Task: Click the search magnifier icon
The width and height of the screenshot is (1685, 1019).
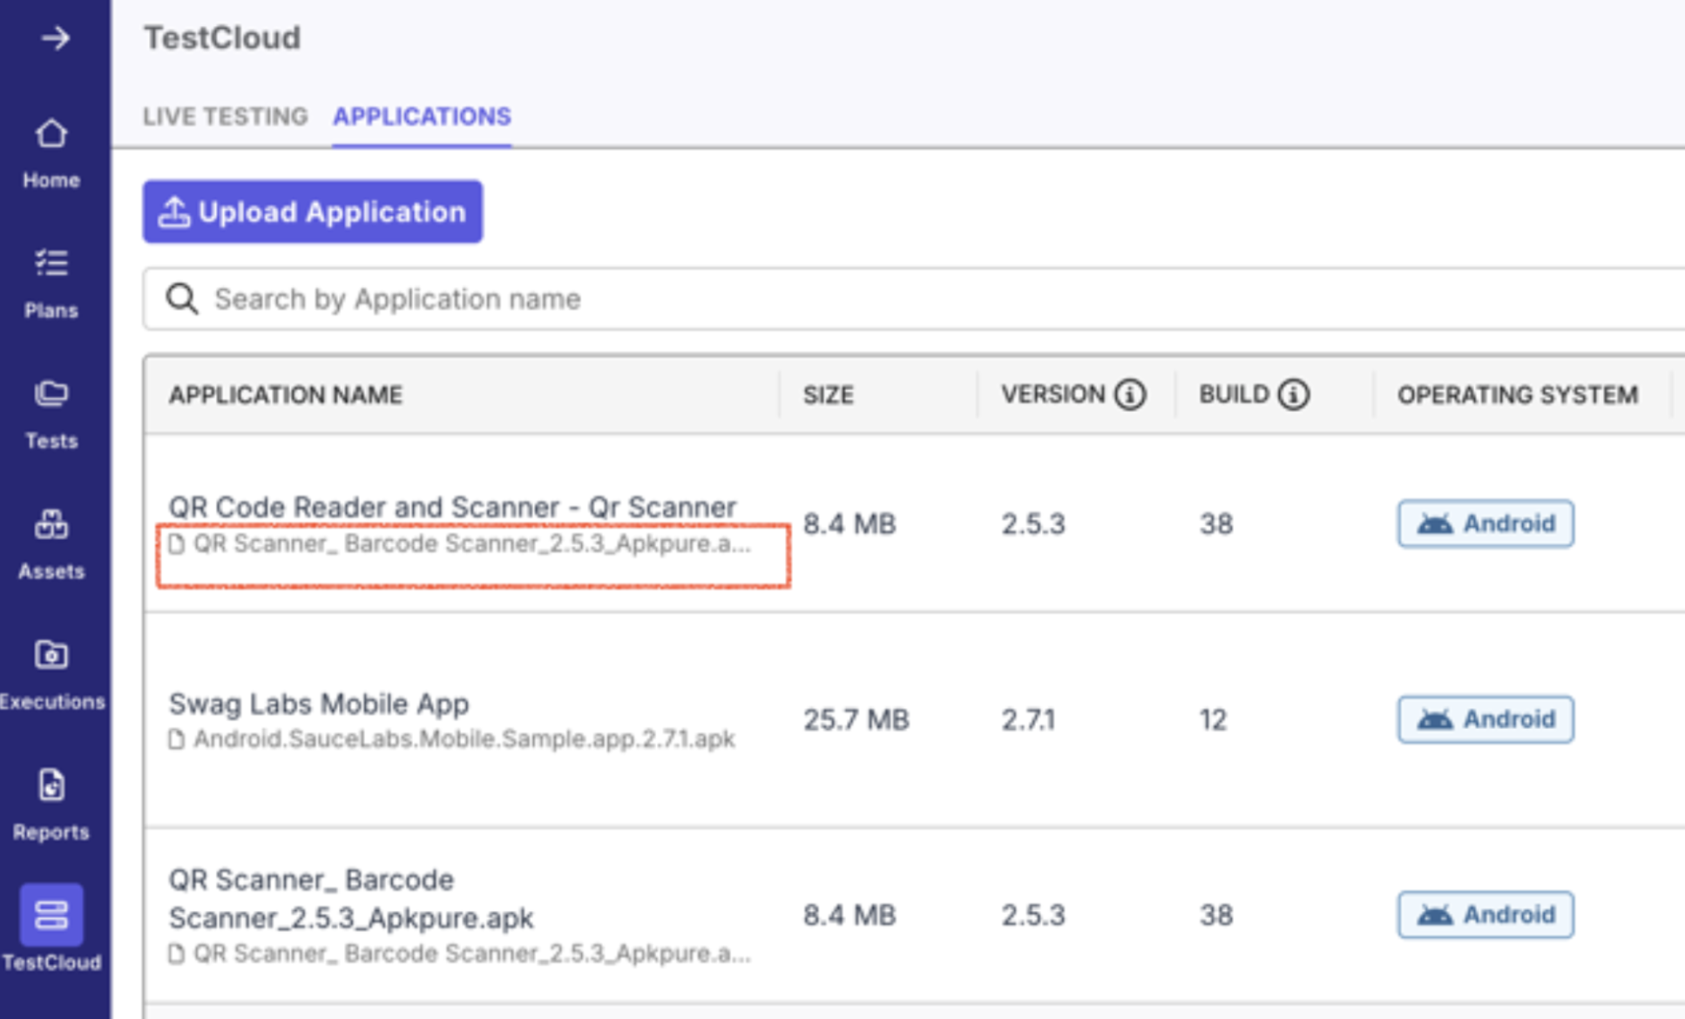Action: click(x=182, y=299)
